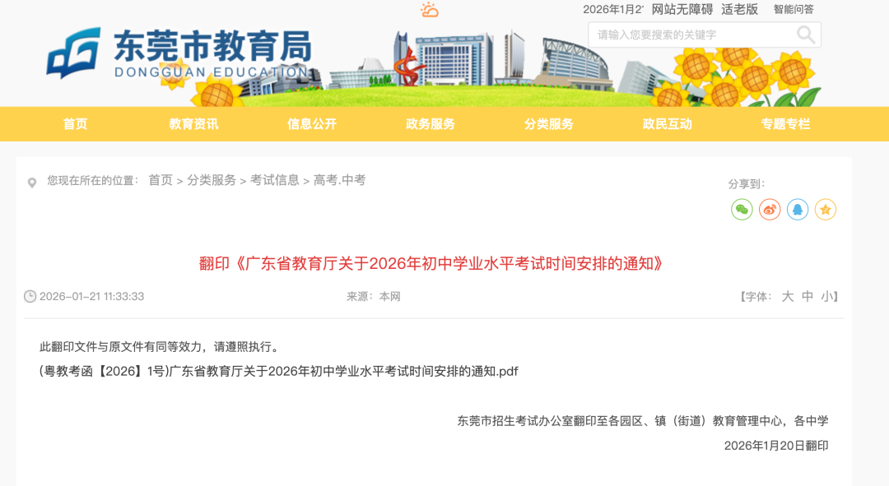Go to 考试信息 in breadcrumb
This screenshot has height=486, width=889.
coord(275,180)
